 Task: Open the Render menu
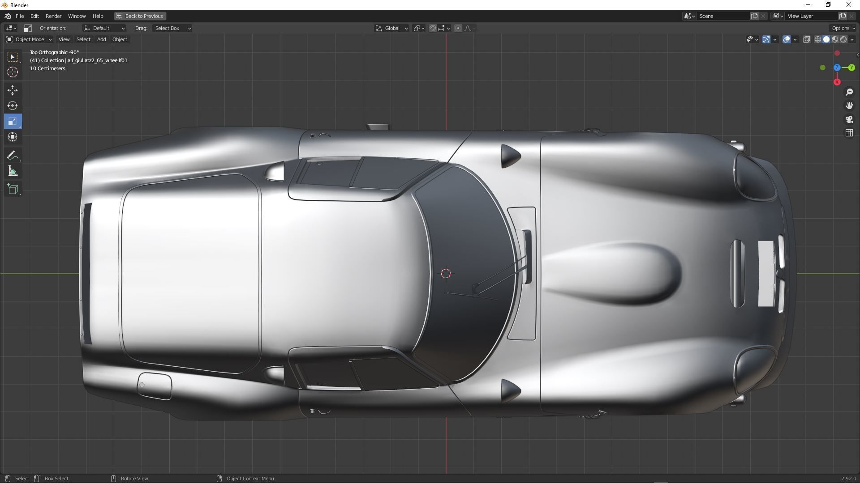tap(53, 16)
